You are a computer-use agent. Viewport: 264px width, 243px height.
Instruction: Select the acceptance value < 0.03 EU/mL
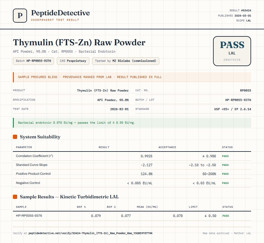(x=204, y=183)
